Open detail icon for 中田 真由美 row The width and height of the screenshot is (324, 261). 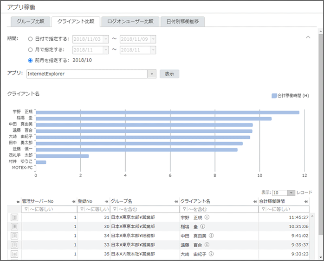[14, 236]
